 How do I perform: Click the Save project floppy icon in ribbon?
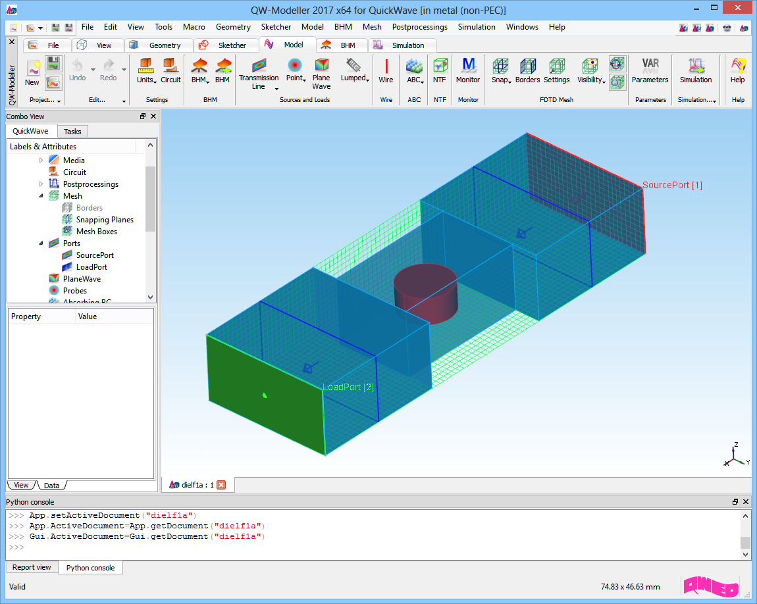(53, 64)
